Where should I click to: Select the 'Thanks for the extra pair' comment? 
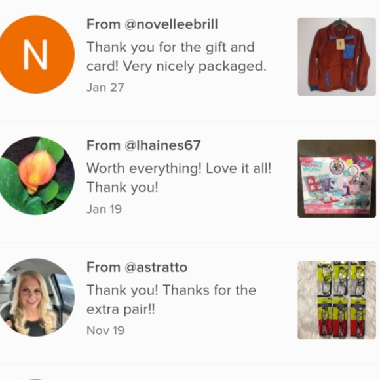tap(172, 299)
